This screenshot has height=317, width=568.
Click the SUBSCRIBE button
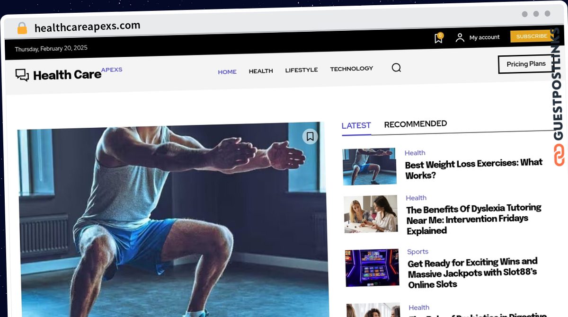532,36
